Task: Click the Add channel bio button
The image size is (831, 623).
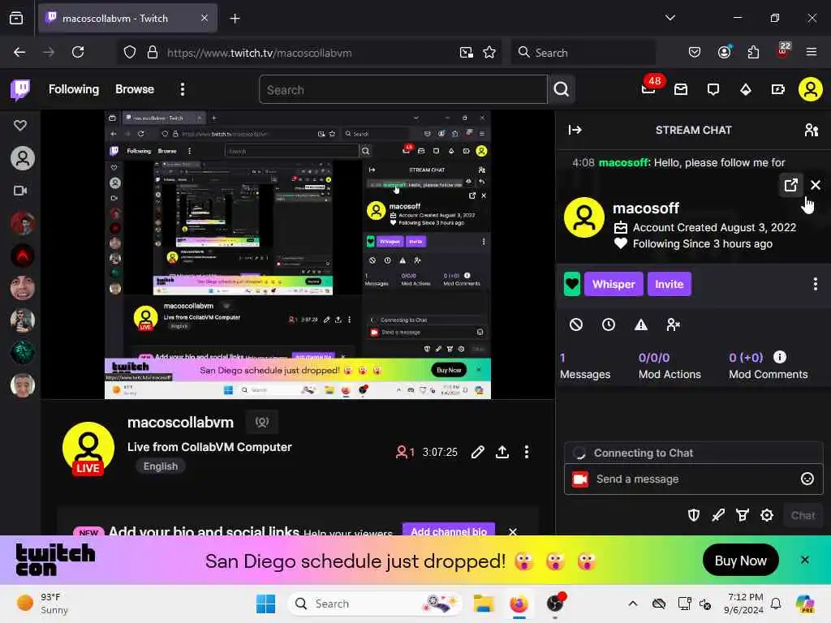Action: tap(448, 530)
